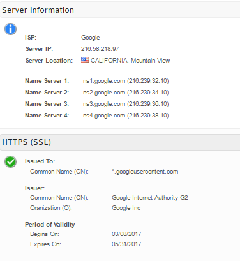Click the Begins On date 03/08/2017
Screen dimensions: 240x261
126,234
